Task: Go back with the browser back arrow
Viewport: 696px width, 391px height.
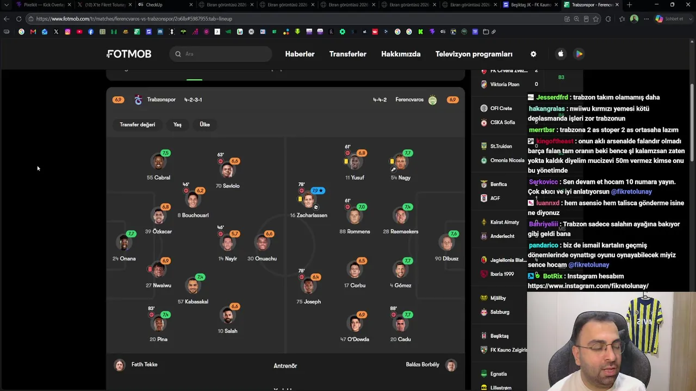Action: 7,18
